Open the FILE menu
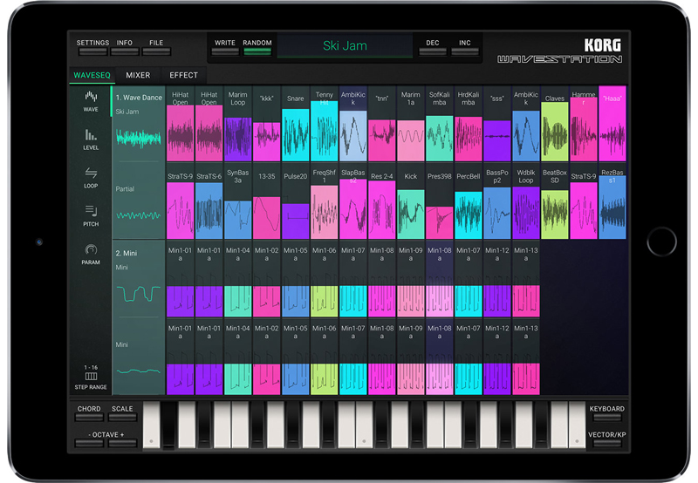The image size is (698, 483). pos(156,47)
